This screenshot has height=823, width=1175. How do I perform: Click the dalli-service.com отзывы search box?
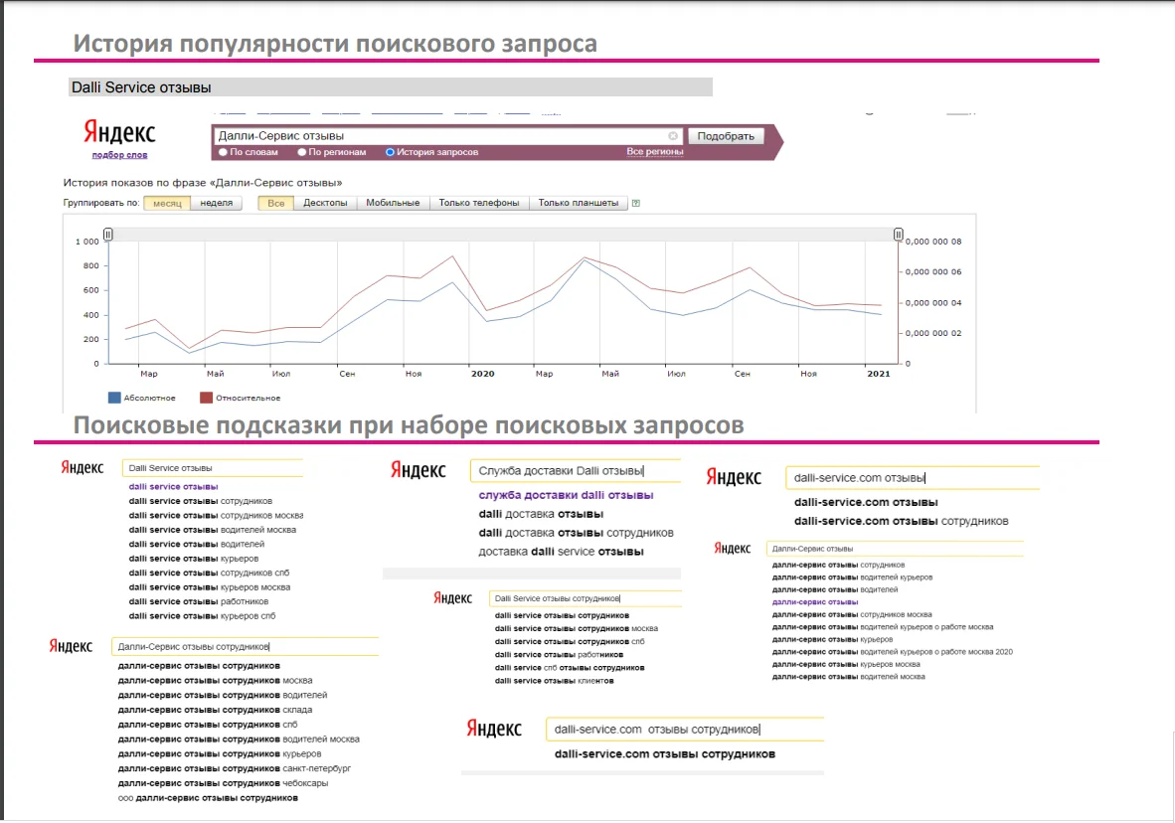(912, 477)
